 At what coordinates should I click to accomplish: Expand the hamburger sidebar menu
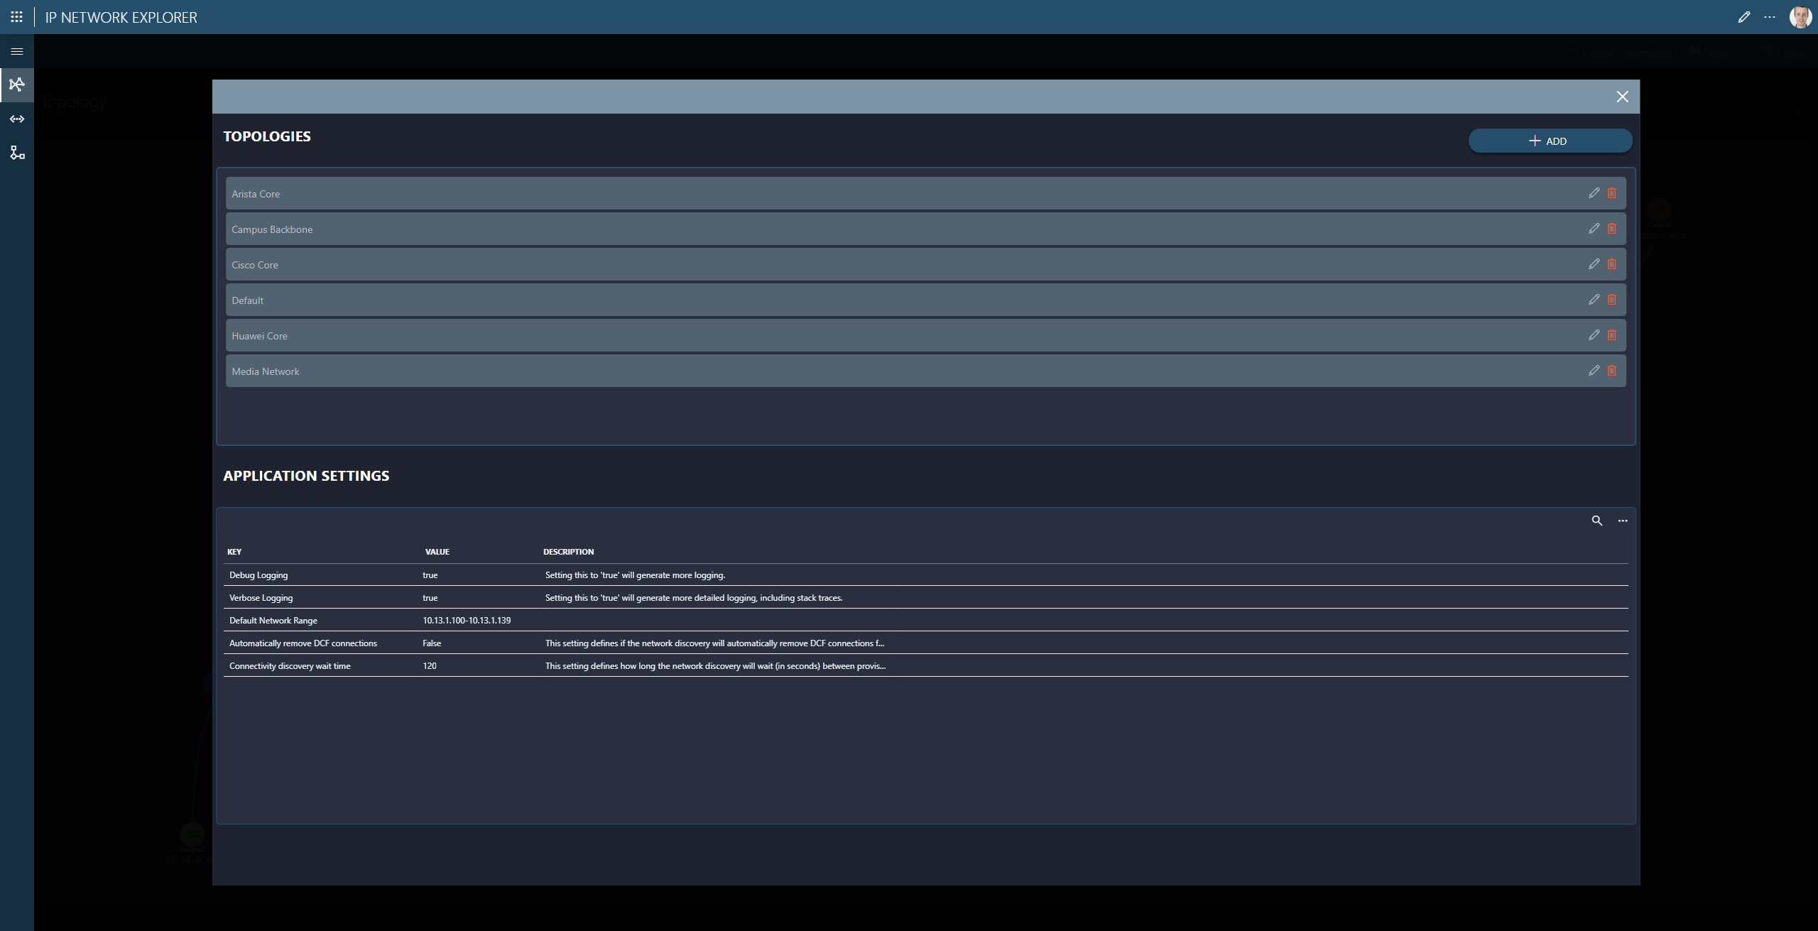[17, 51]
